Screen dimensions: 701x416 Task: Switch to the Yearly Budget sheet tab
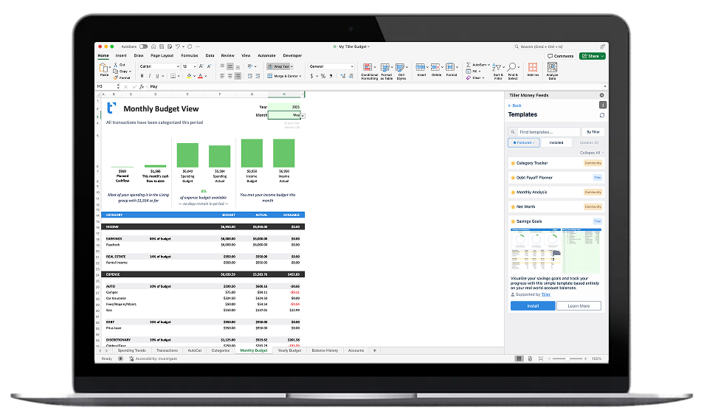click(x=289, y=350)
